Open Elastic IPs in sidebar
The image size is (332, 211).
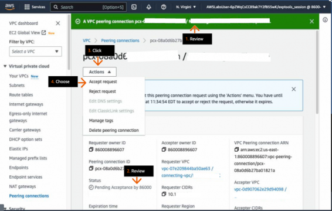tap(18, 149)
